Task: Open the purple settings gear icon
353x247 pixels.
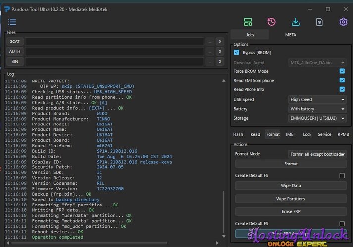Action: point(343,22)
